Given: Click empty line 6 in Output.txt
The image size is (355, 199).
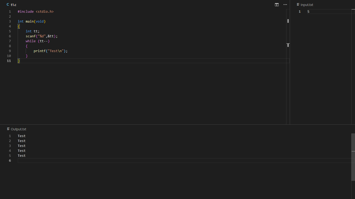Looking at the screenshot, I should [104, 161].
